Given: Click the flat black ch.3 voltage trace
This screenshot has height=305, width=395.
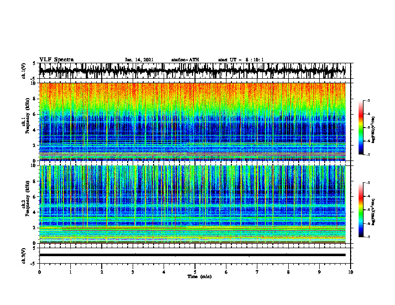Looking at the screenshot, I should (x=192, y=255).
